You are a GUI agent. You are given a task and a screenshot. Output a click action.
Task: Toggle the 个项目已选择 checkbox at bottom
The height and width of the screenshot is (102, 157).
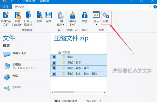pos(56,101)
